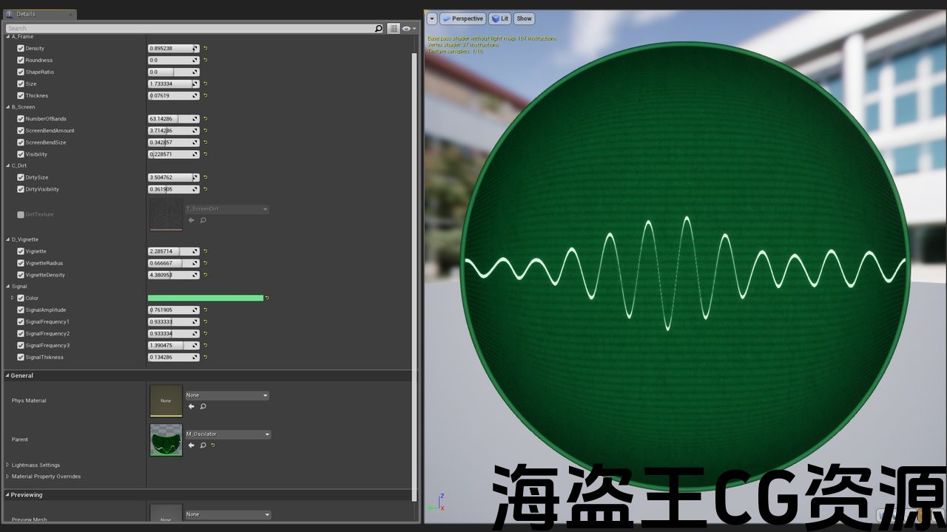Reset SignalAmplitude to its default value

206,310
